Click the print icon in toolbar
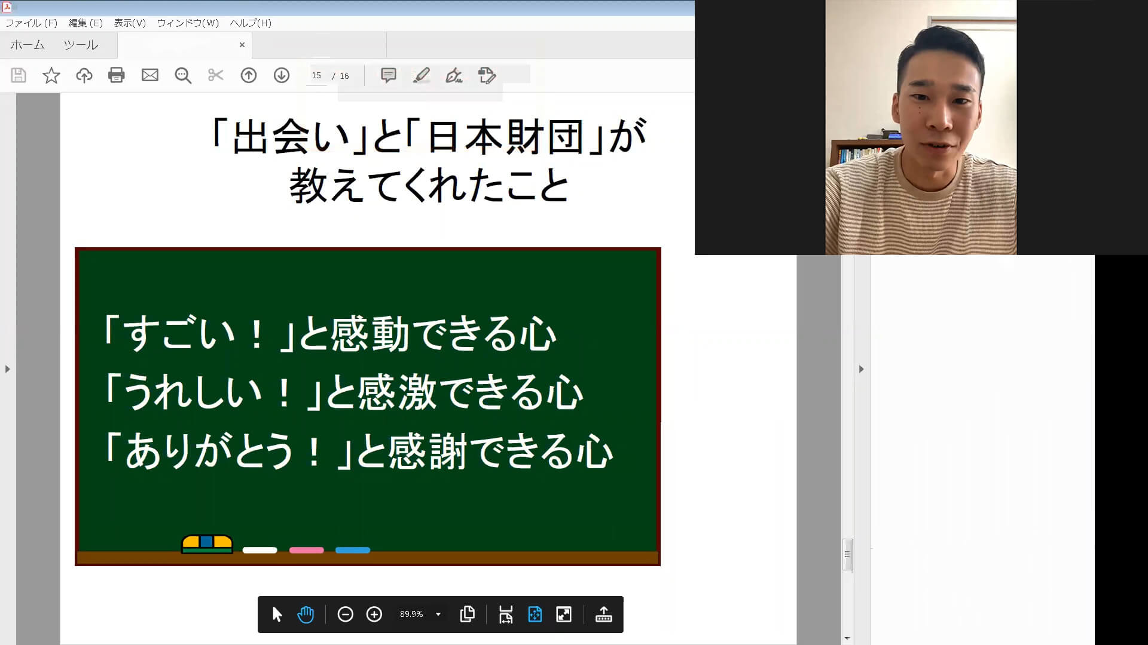1148x645 pixels. click(x=116, y=75)
